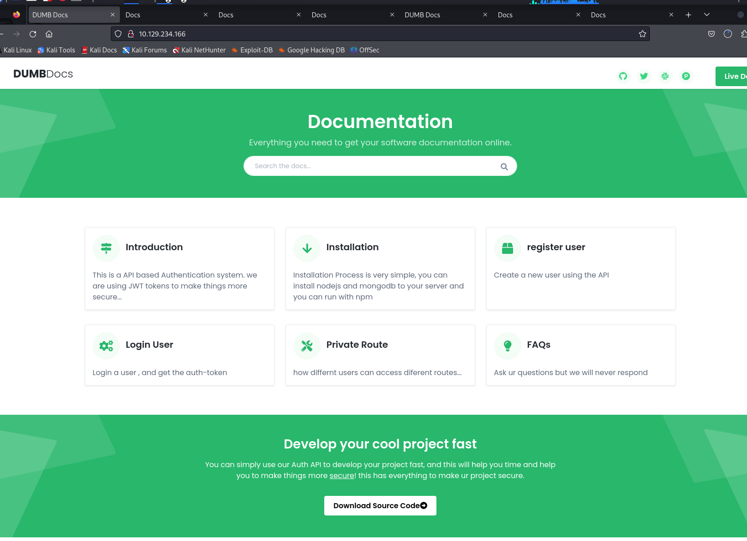Viewport: 747px width, 541px height.
Task: Switch to the second Docs tab
Action: 226,15
